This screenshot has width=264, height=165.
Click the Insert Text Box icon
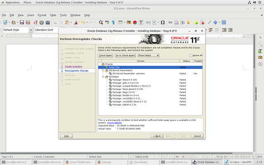pos(141,22)
